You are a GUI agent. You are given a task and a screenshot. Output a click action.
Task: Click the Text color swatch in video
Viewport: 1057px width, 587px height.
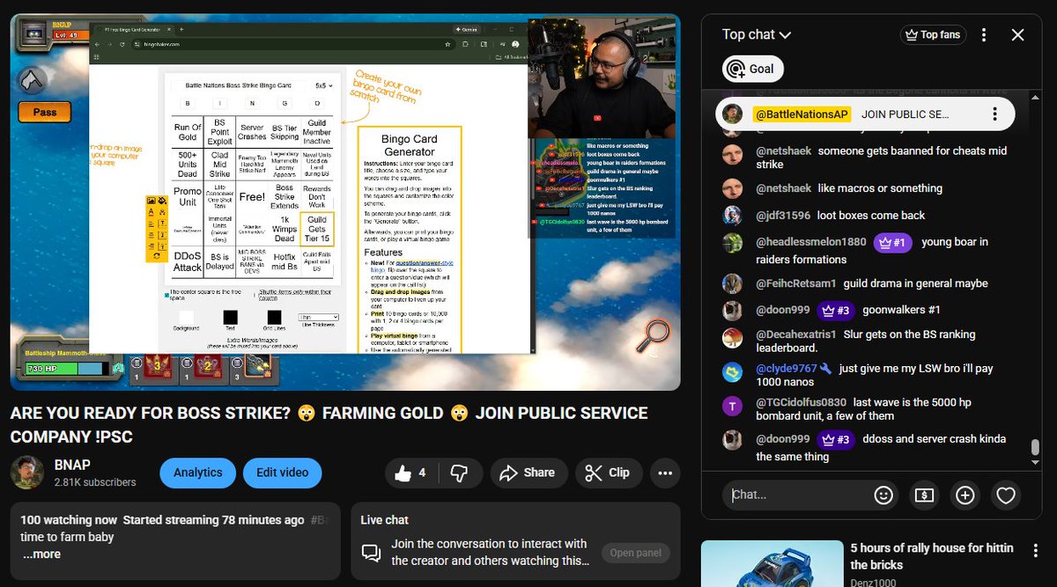click(230, 318)
